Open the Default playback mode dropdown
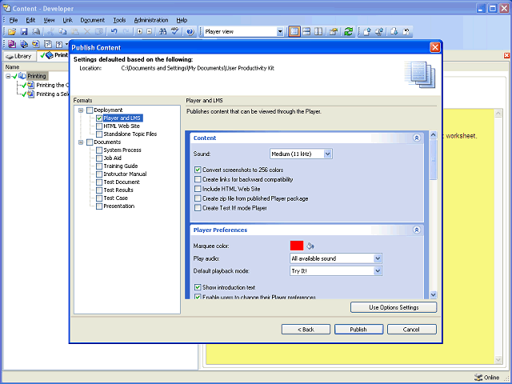Image resolution: width=512 pixels, height=384 pixels. point(378,270)
